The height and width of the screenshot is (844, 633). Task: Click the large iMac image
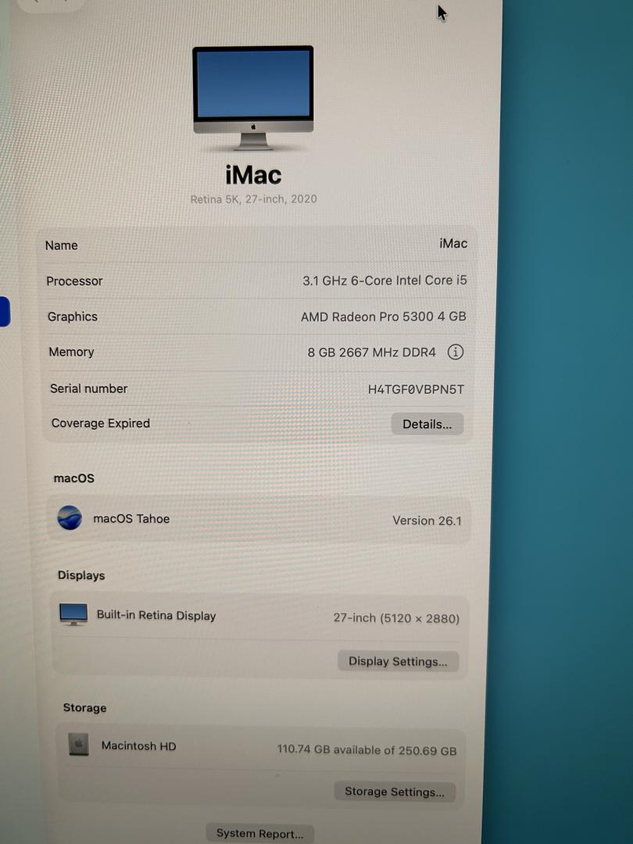pos(253,98)
